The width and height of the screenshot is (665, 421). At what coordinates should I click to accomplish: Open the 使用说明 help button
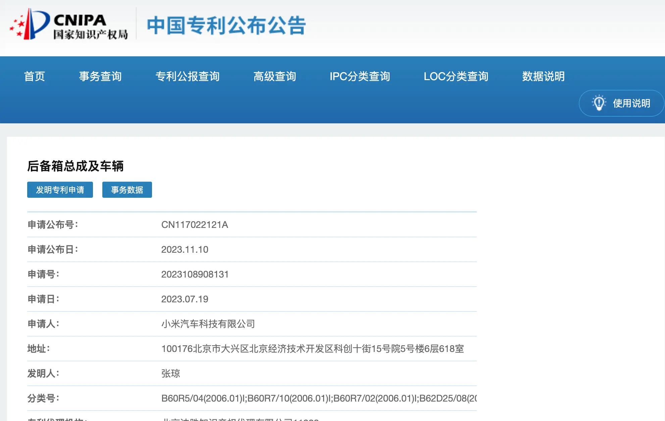coord(621,103)
